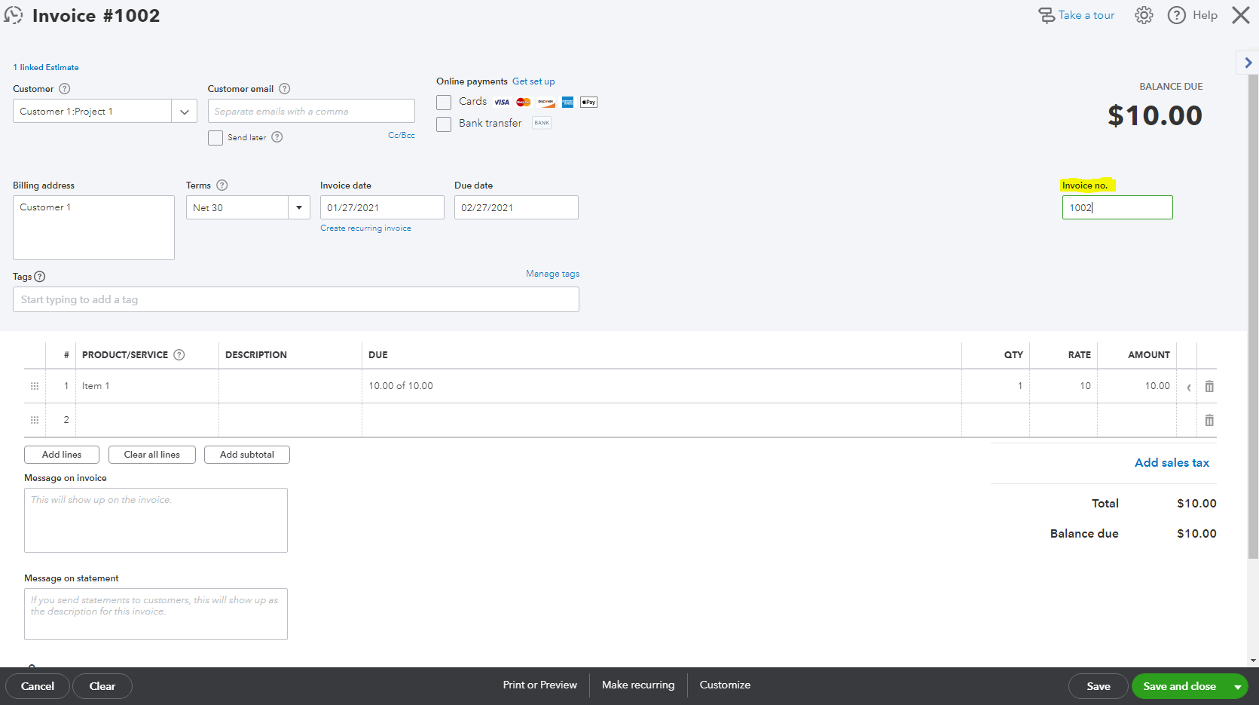Select Print or Preview
1259x705 pixels.
click(539, 685)
